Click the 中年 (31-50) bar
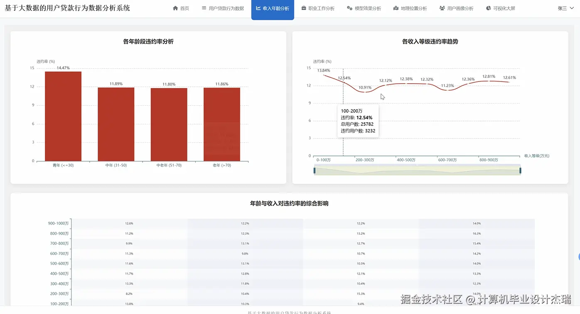This screenshot has width=580, height=314. tap(116, 124)
